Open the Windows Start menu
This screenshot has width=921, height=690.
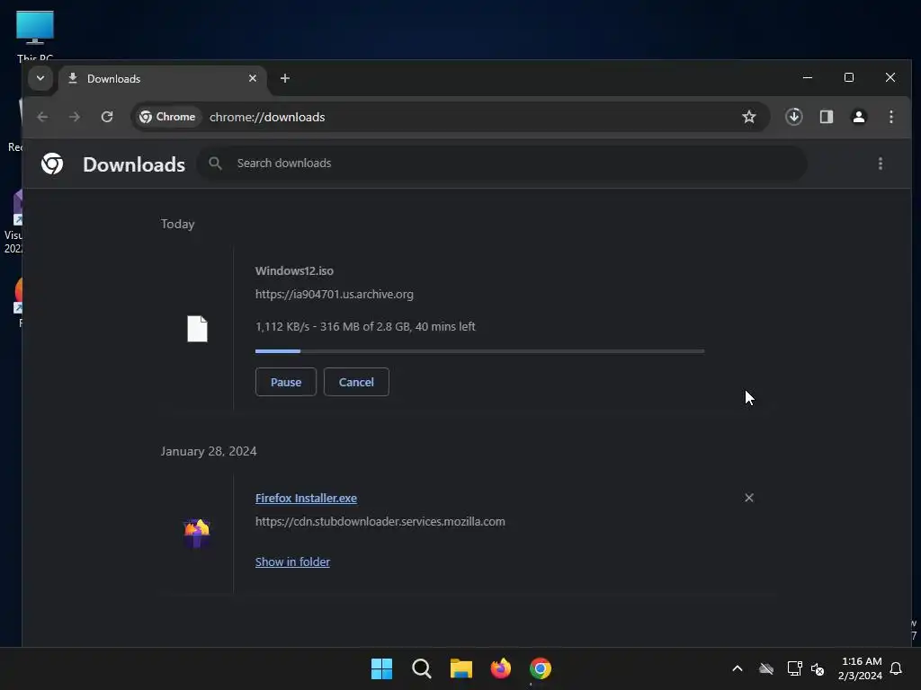pyautogui.click(x=381, y=668)
